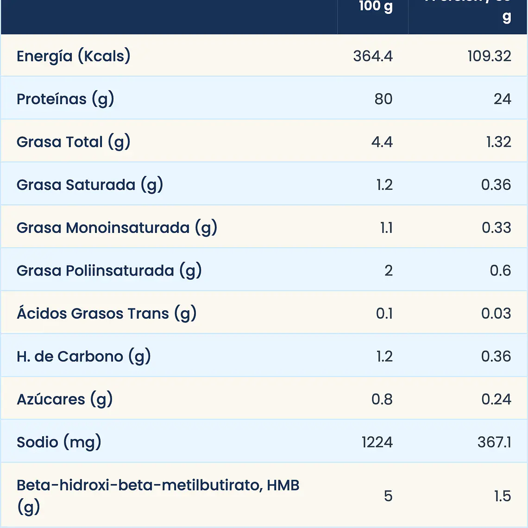Select the 0.03 trans fat portion value
528x528 pixels.
496,313
